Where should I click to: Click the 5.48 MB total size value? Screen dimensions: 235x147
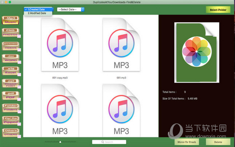click(193, 99)
